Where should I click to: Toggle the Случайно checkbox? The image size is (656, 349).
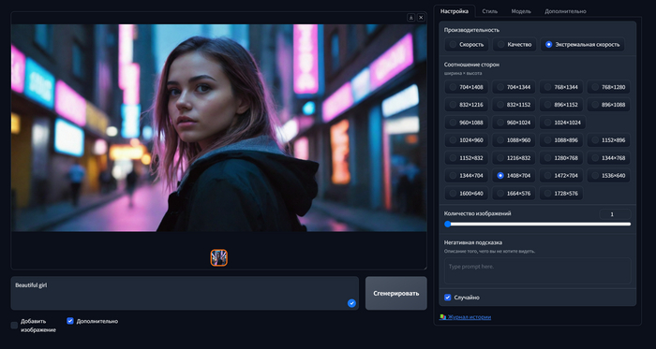coord(447,298)
